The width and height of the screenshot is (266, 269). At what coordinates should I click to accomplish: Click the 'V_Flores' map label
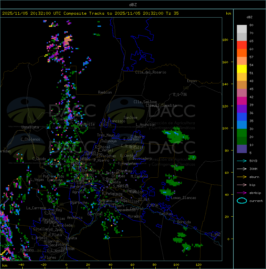tap(48, 257)
